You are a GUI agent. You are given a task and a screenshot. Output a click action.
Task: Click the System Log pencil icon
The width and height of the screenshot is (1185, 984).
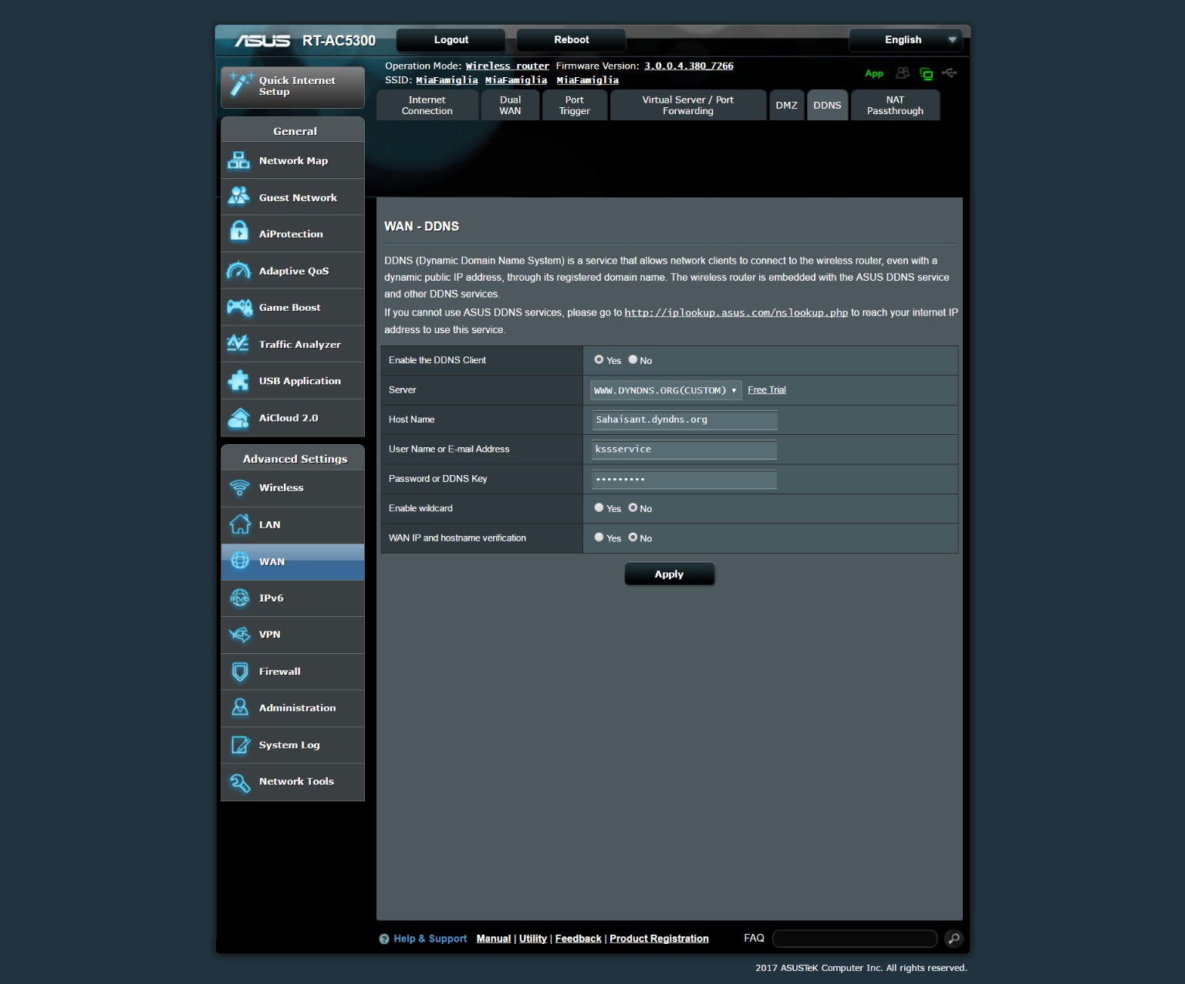[x=240, y=744]
